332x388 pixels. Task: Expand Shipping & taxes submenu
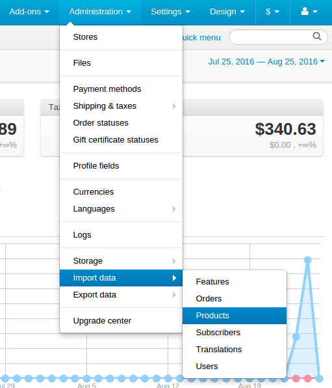[121, 106]
